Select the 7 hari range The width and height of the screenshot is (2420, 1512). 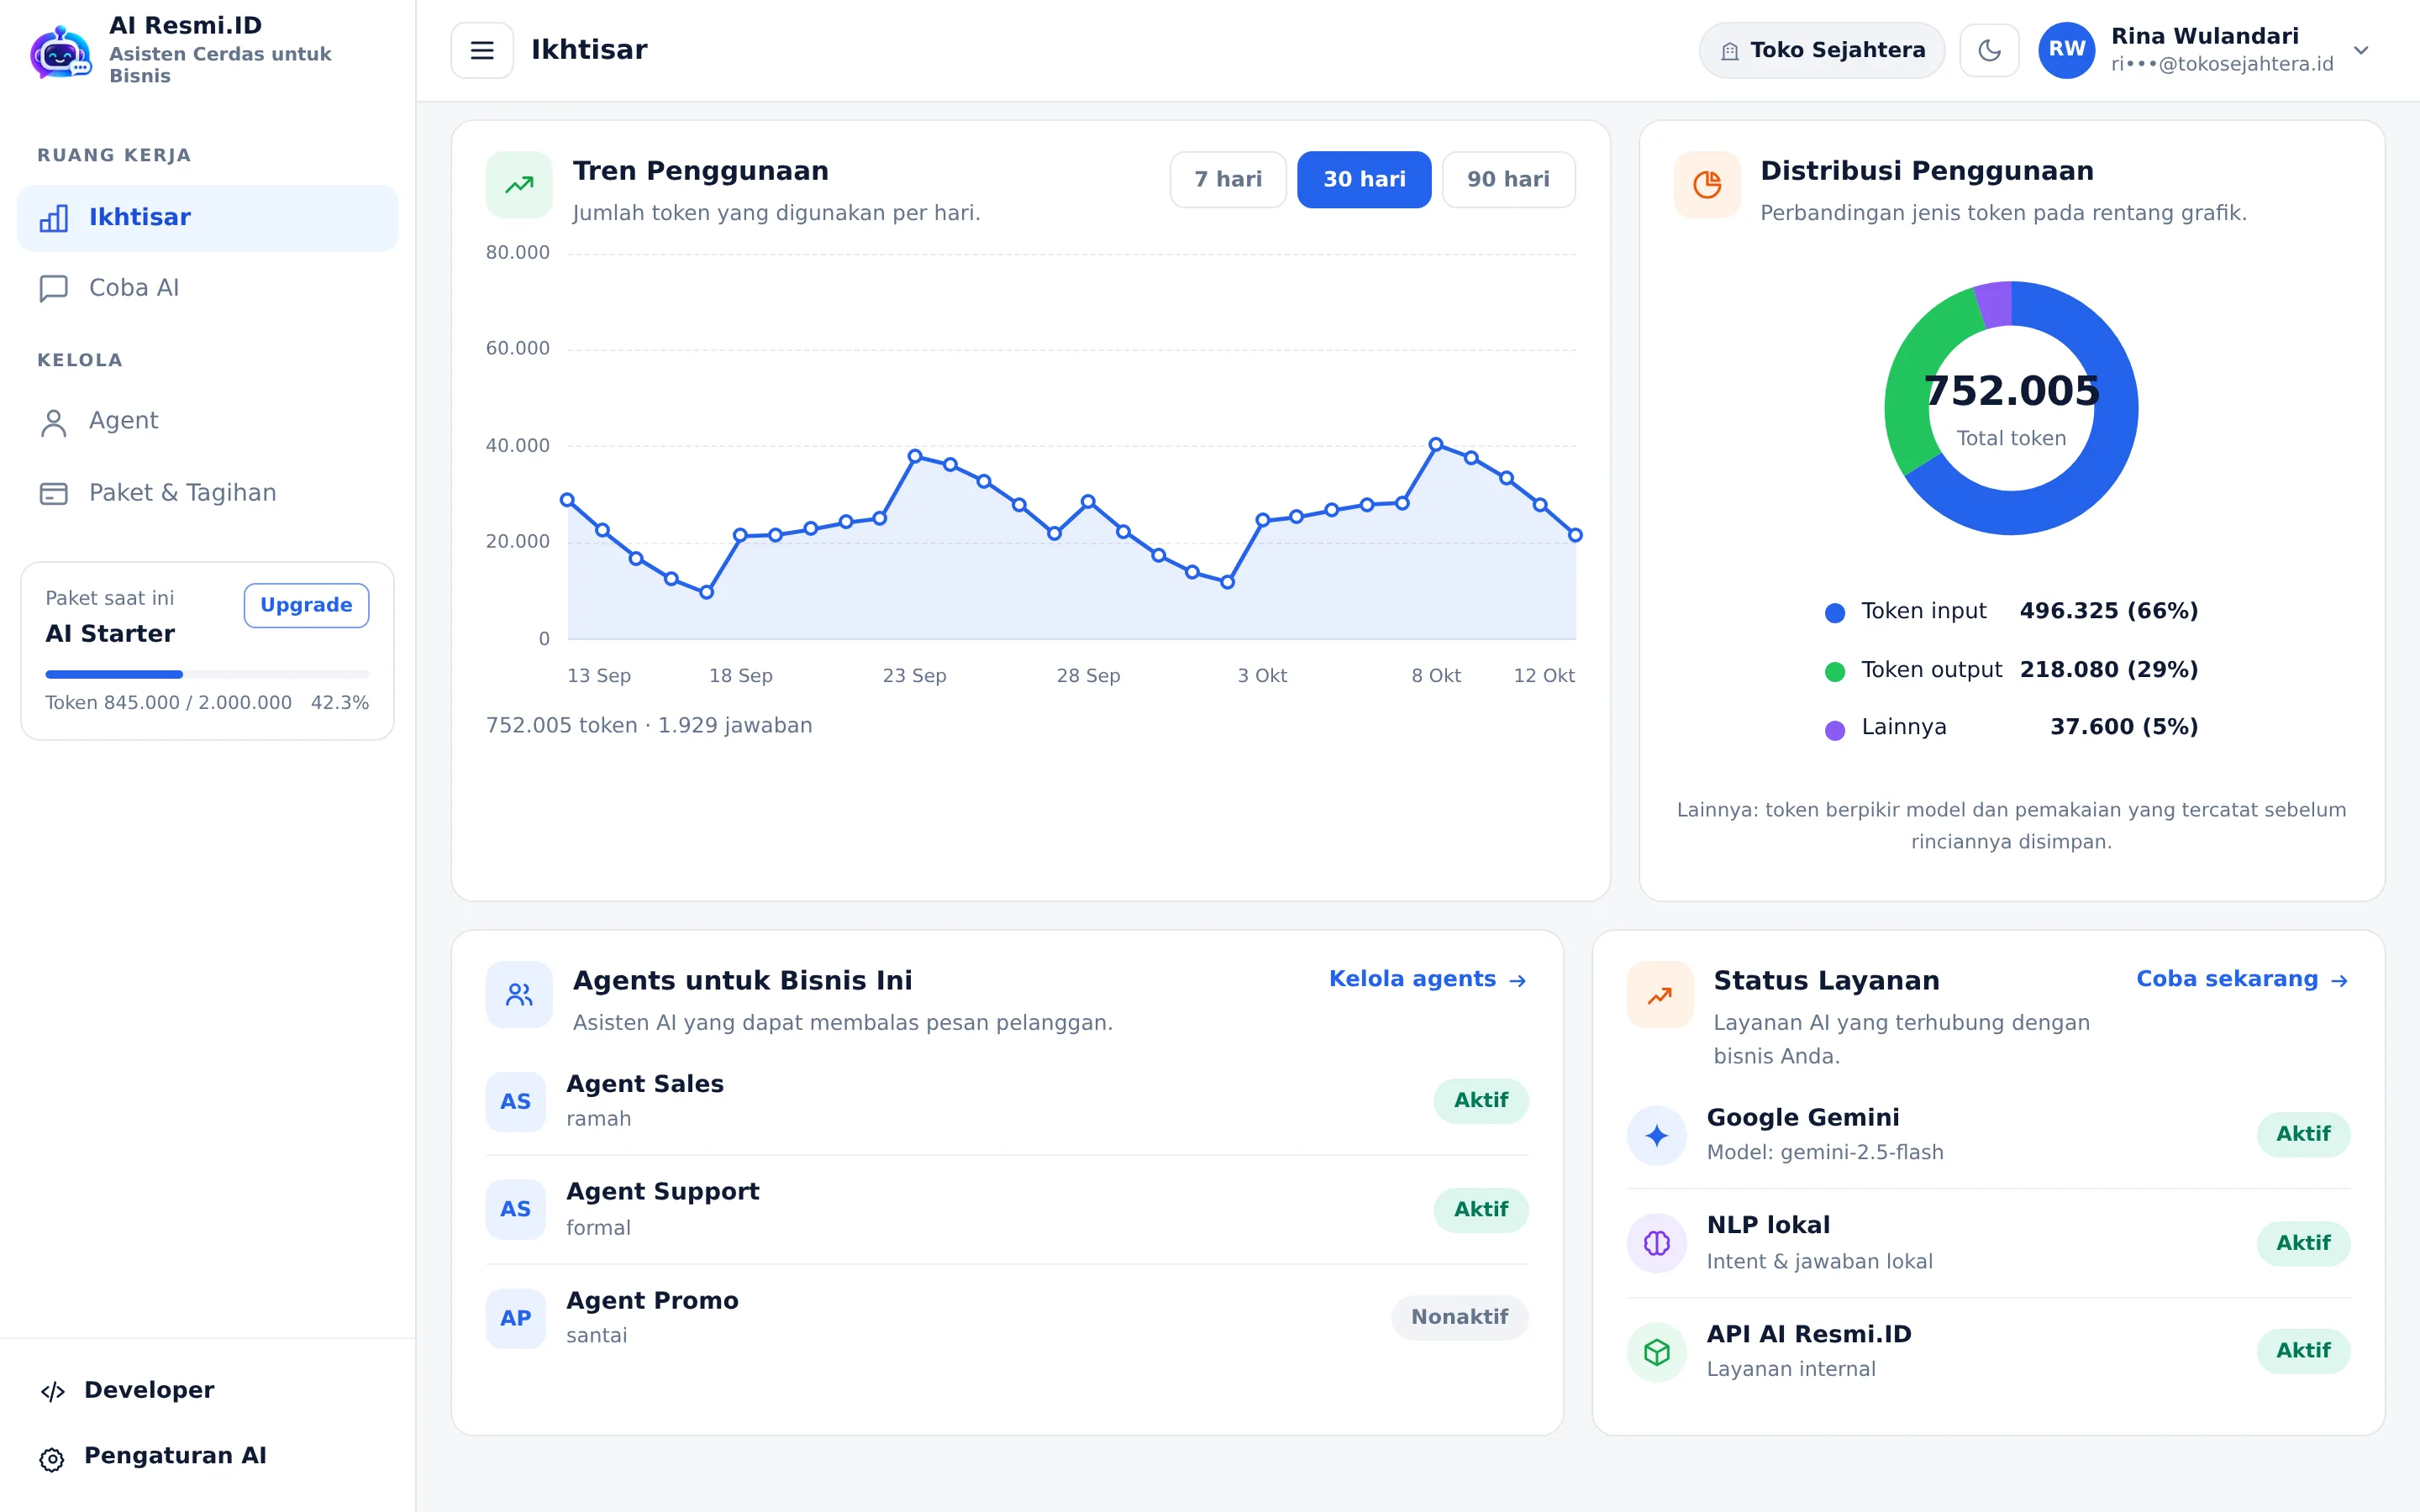1228,179
